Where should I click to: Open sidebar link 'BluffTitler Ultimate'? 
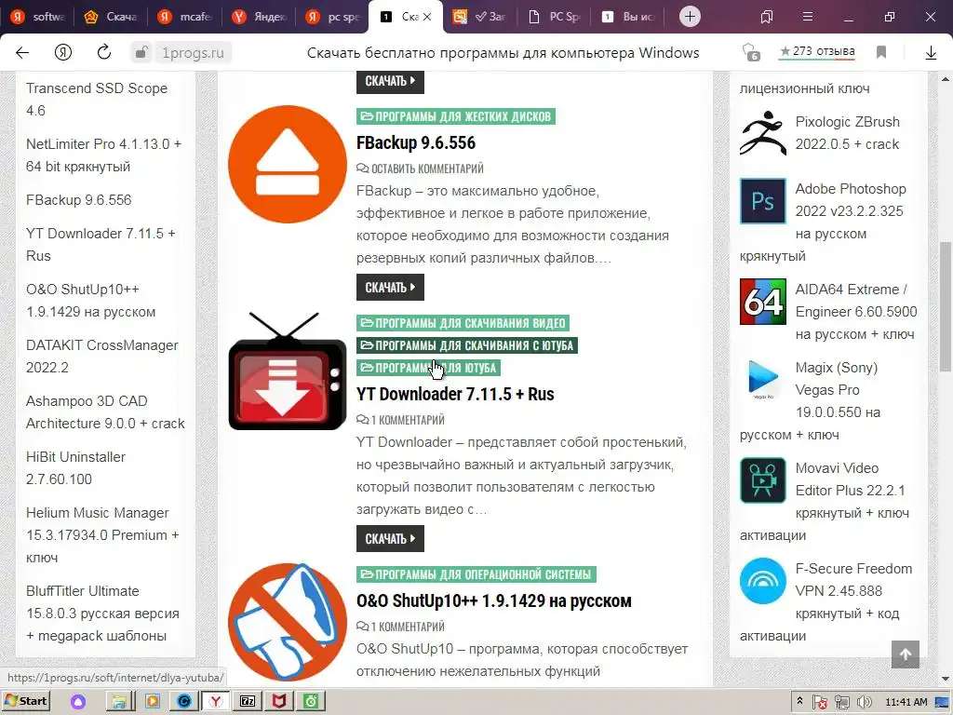pyautogui.click(x=102, y=613)
